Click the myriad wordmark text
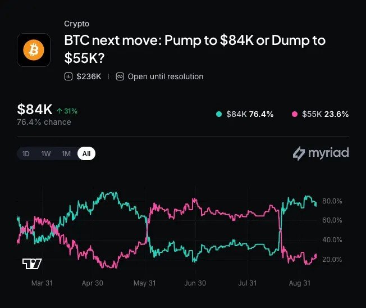The image size is (366, 308). click(x=328, y=153)
